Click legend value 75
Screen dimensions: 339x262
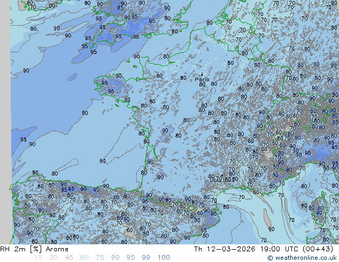point(99,258)
